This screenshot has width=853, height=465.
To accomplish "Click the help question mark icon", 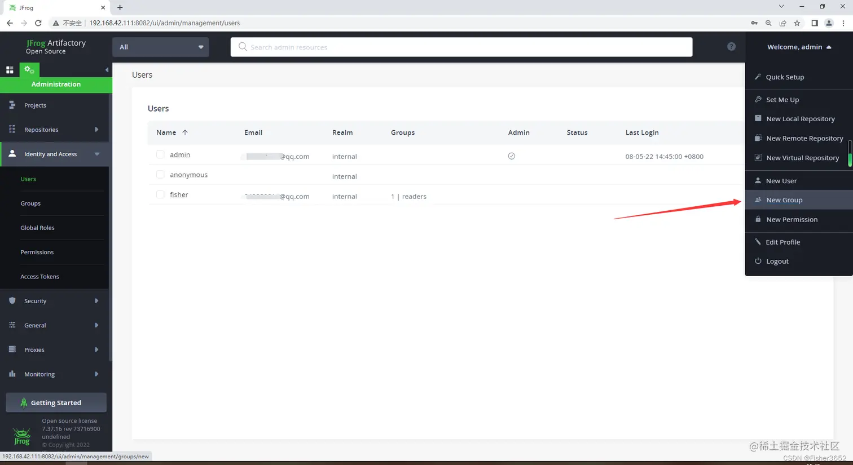I will (731, 46).
